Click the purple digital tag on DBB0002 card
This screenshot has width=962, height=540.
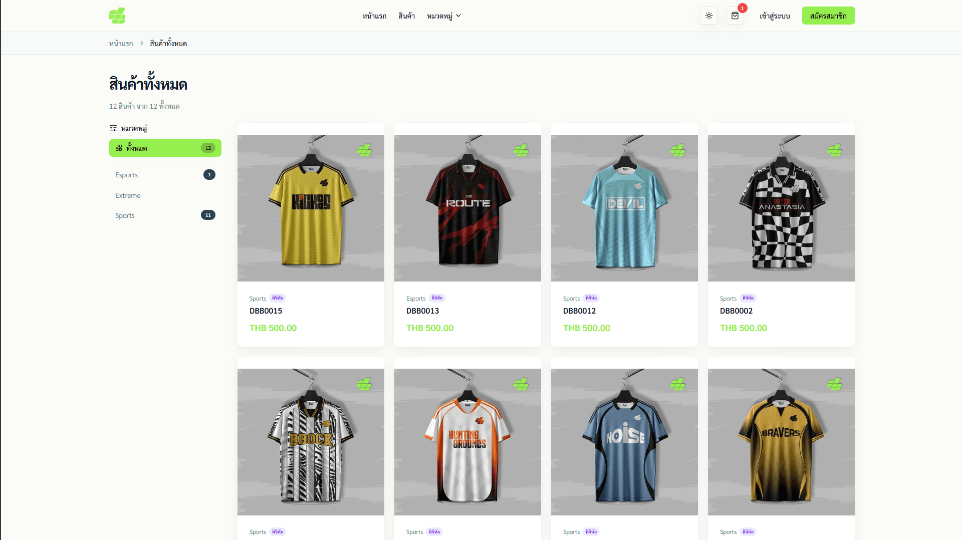[x=748, y=298]
